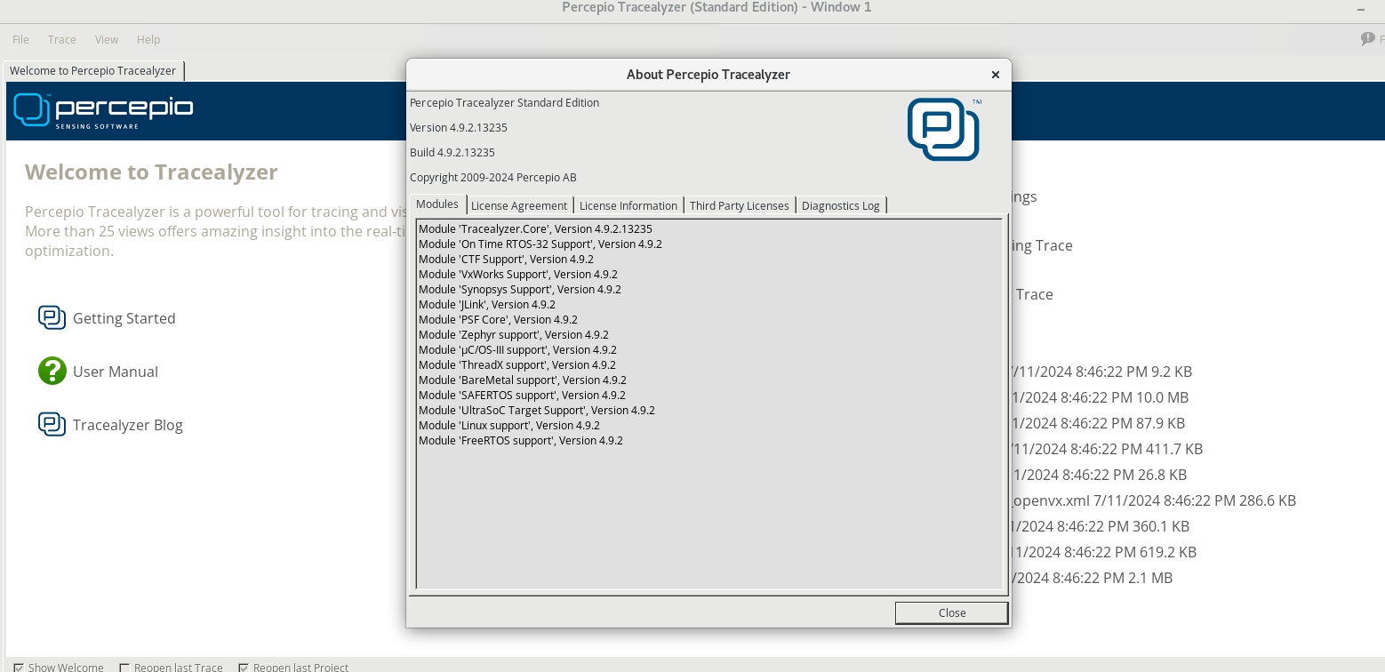The width and height of the screenshot is (1385, 672).
Task: Click the Welcome to Tracealyzer heading
Action: click(x=151, y=172)
